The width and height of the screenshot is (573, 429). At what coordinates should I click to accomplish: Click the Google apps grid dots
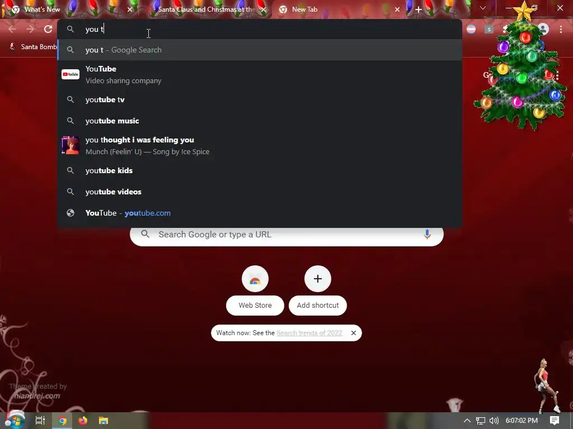point(557,76)
